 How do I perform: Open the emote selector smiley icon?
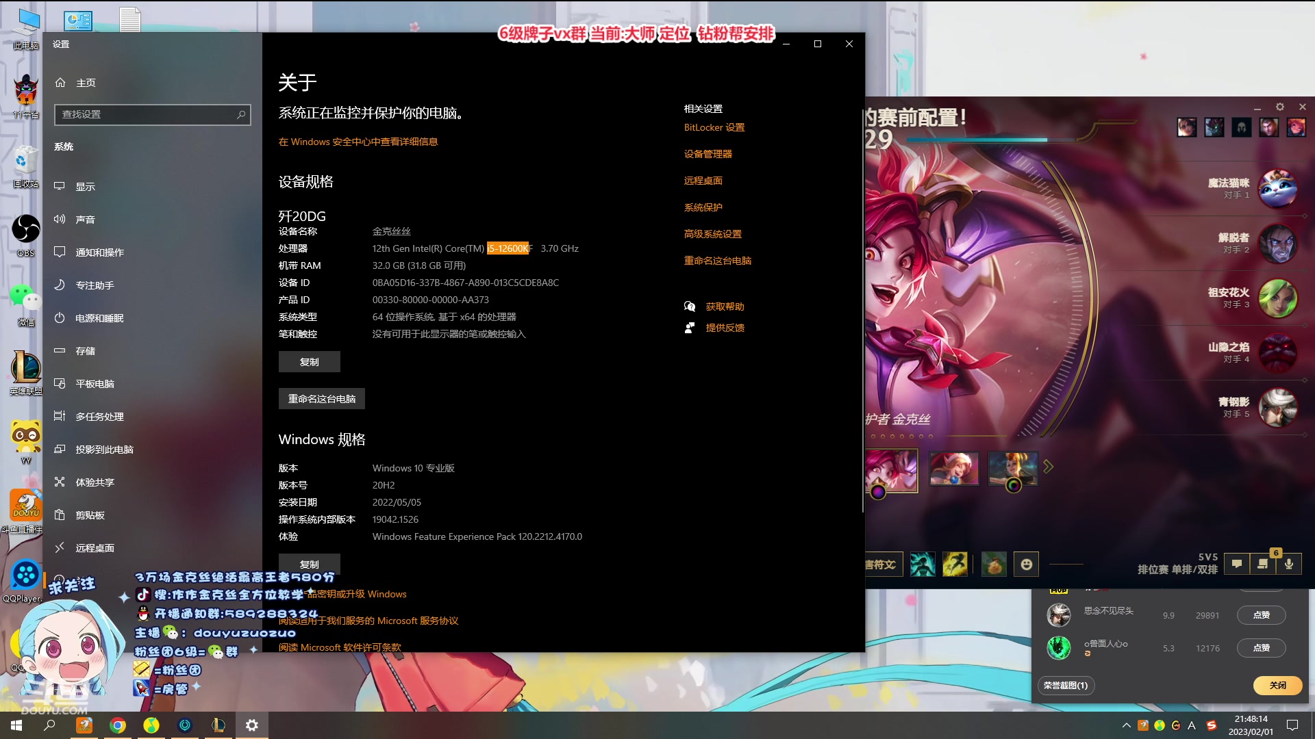(x=1026, y=565)
